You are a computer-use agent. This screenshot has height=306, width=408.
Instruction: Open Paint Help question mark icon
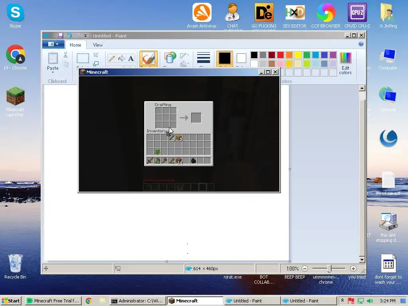pyautogui.click(x=361, y=44)
